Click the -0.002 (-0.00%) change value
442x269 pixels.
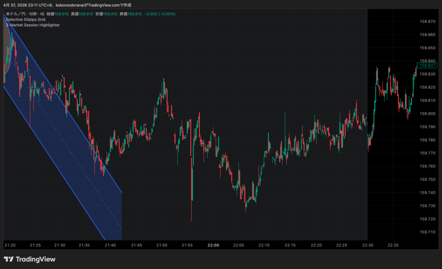point(159,14)
